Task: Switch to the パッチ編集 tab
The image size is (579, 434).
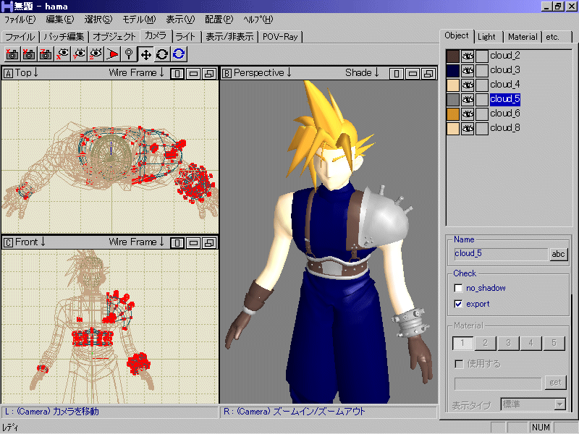Action: pos(64,37)
